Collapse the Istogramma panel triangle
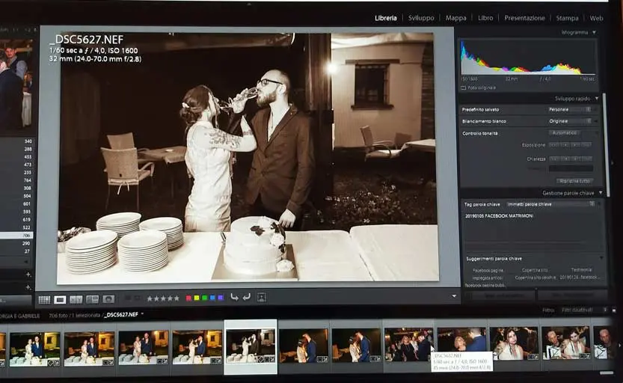This screenshot has width=623, height=383. coord(594,33)
